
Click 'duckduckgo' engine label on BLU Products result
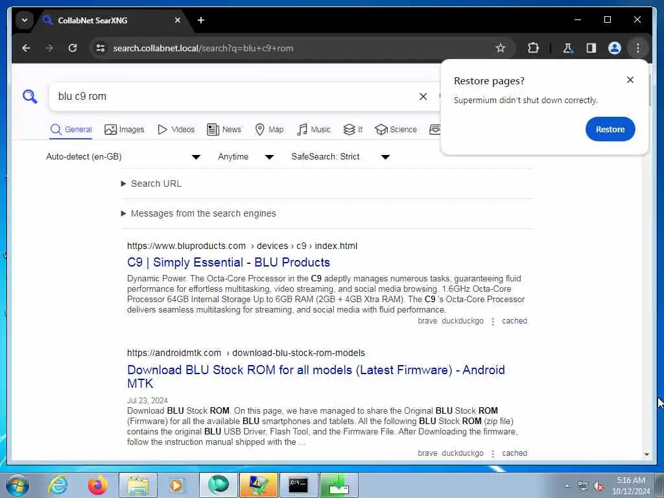(x=462, y=321)
